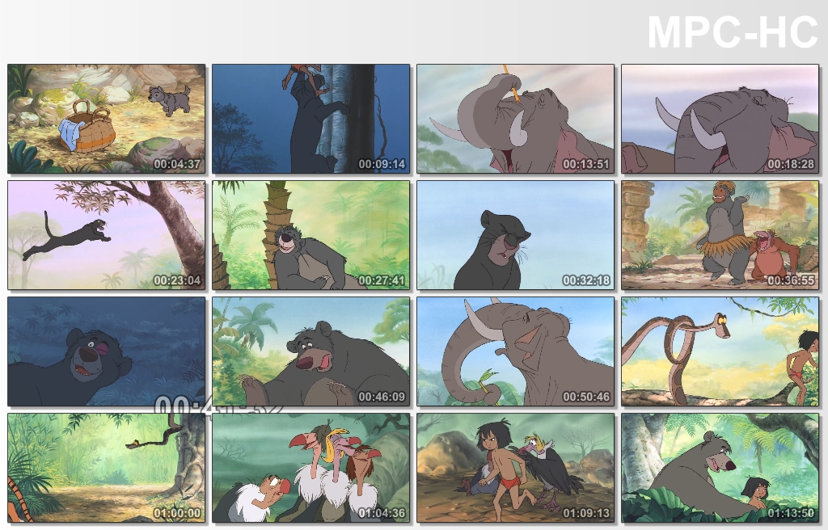Screen dimensions: 828x530
Task: Click the 00:13:51 timestamp label
Action: click(x=586, y=164)
